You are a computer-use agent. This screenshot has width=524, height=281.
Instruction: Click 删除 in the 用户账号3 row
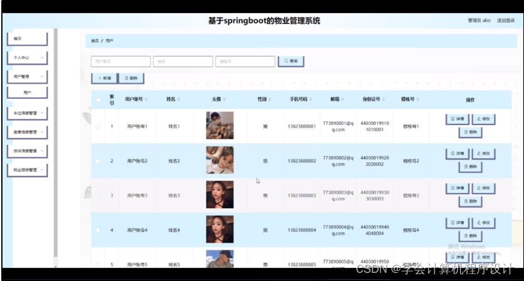[470, 202]
